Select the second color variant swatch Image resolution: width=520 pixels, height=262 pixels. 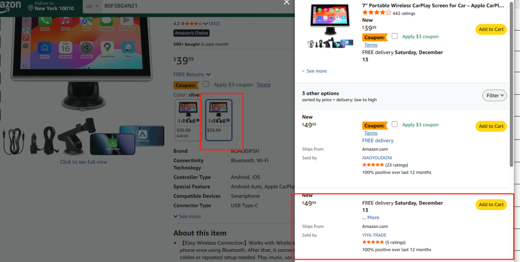pos(218,120)
